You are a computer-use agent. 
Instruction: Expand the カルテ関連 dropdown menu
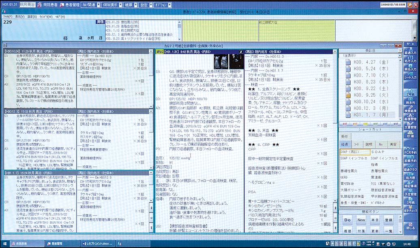90,6
